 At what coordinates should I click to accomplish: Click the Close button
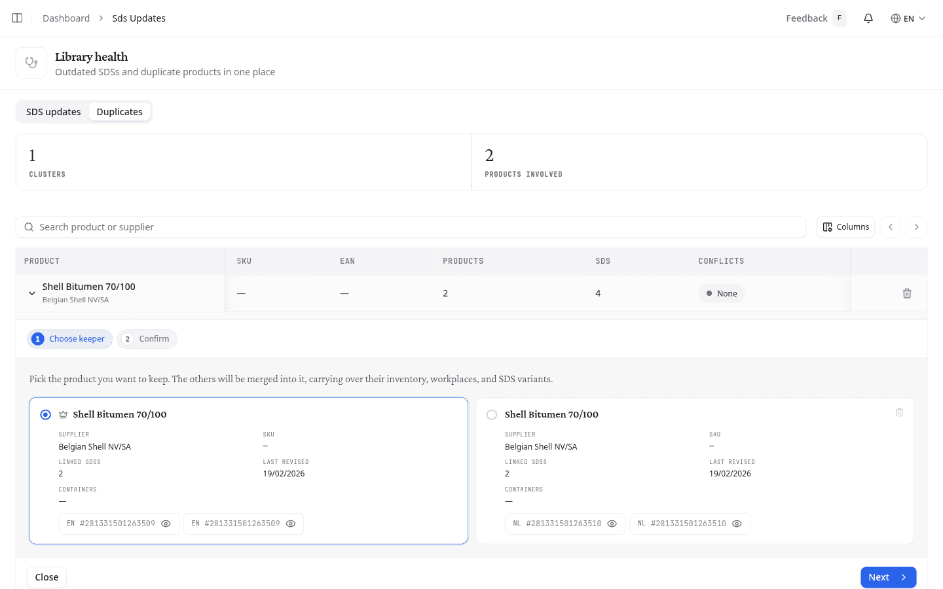coord(46,577)
